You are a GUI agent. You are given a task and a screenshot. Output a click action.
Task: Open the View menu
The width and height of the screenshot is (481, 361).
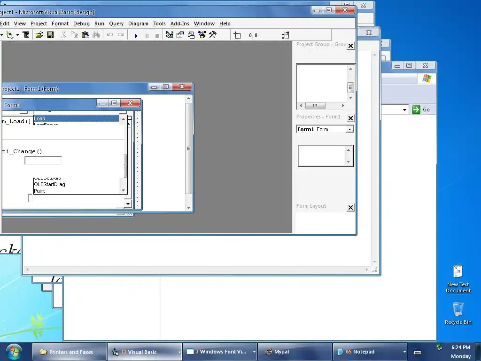click(20, 24)
